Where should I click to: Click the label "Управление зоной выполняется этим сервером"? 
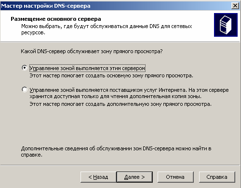[x=87, y=68]
